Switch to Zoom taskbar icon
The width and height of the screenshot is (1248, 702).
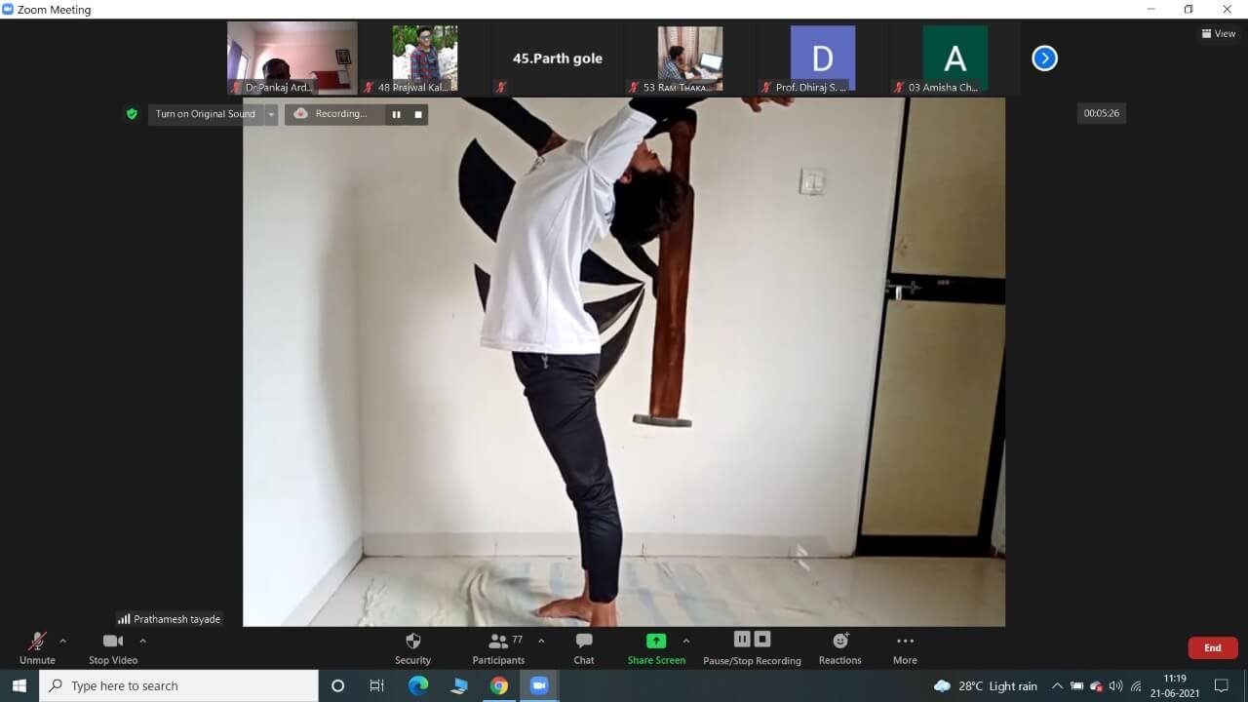coord(539,685)
